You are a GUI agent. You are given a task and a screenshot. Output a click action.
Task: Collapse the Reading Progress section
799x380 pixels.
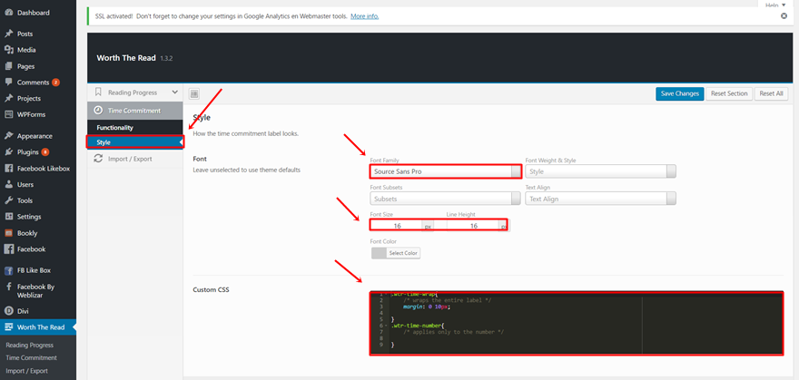click(174, 93)
